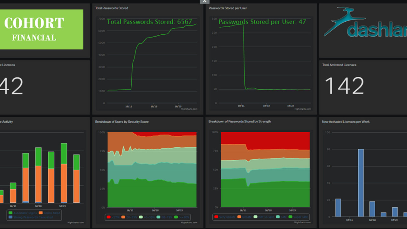Click the red Very unsafe legend icon
The width and height of the screenshot is (407, 229).
tap(217, 217)
